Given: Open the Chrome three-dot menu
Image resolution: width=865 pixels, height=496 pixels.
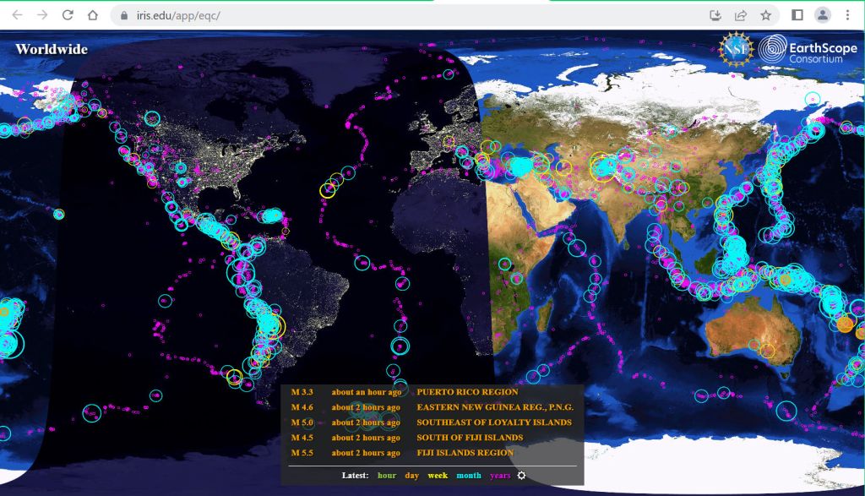Looking at the screenshot, I should pos(847,15).
